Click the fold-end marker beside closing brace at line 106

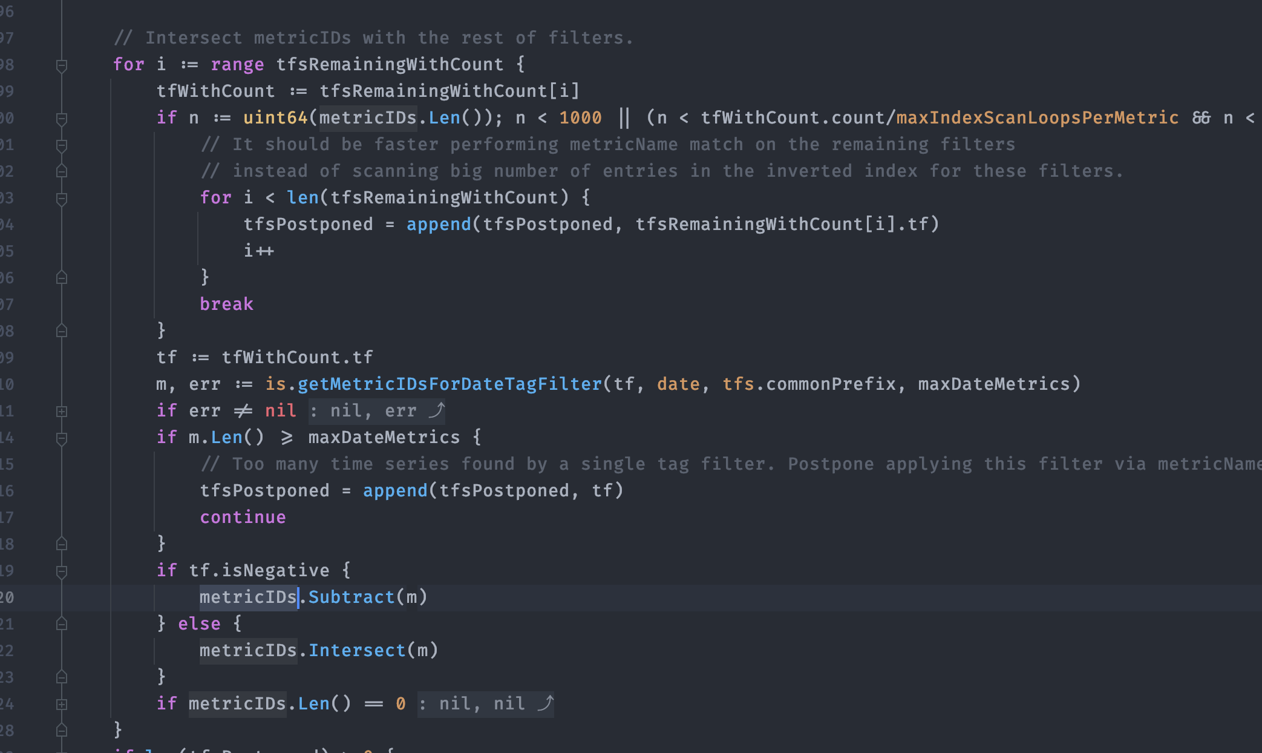60,277
